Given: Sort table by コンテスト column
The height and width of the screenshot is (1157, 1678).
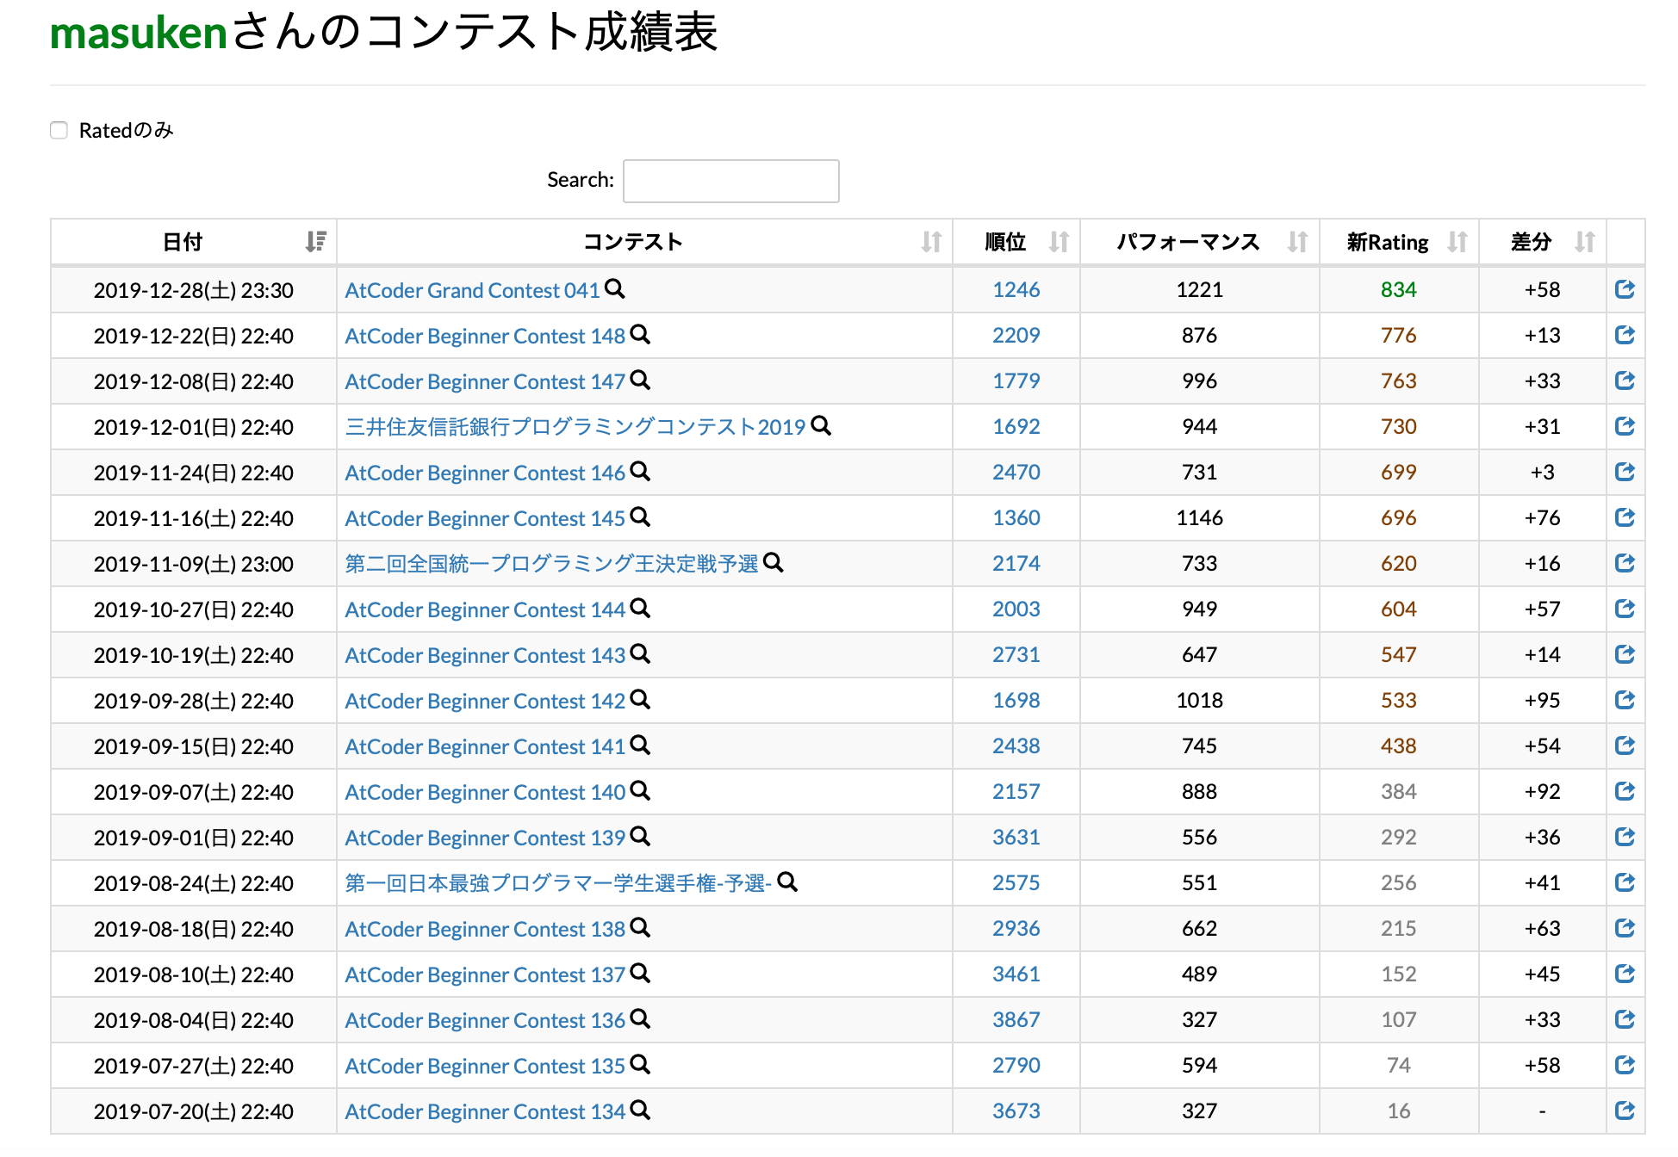Looking at the screenshot, I should pyautogui.click(x=644, y=242).
